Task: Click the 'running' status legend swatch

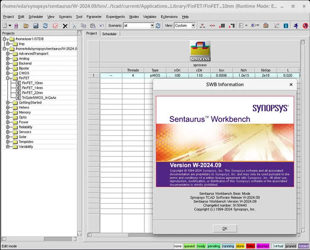Action: coord(228,246)
